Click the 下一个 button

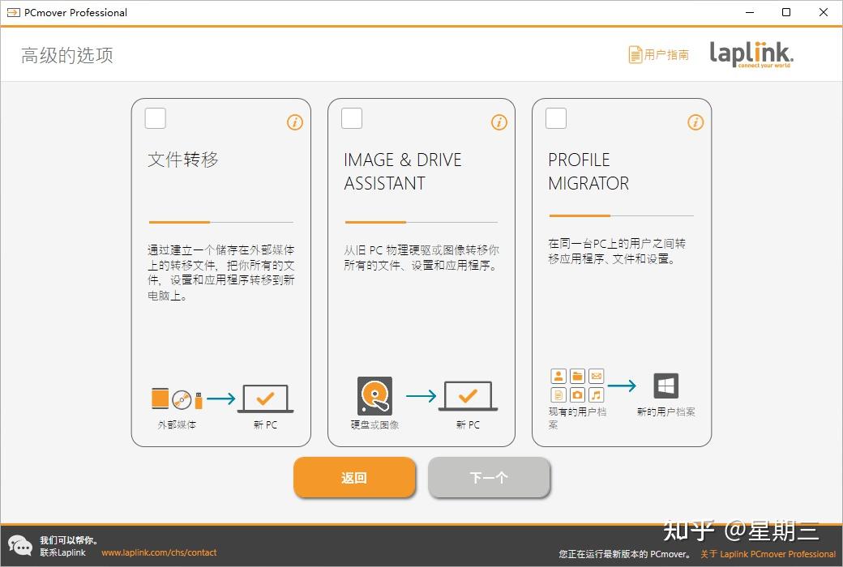[x=489, y=477]
